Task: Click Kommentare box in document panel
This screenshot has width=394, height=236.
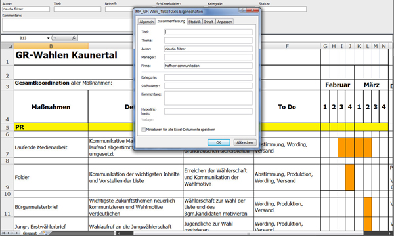Action: (68, 25)
